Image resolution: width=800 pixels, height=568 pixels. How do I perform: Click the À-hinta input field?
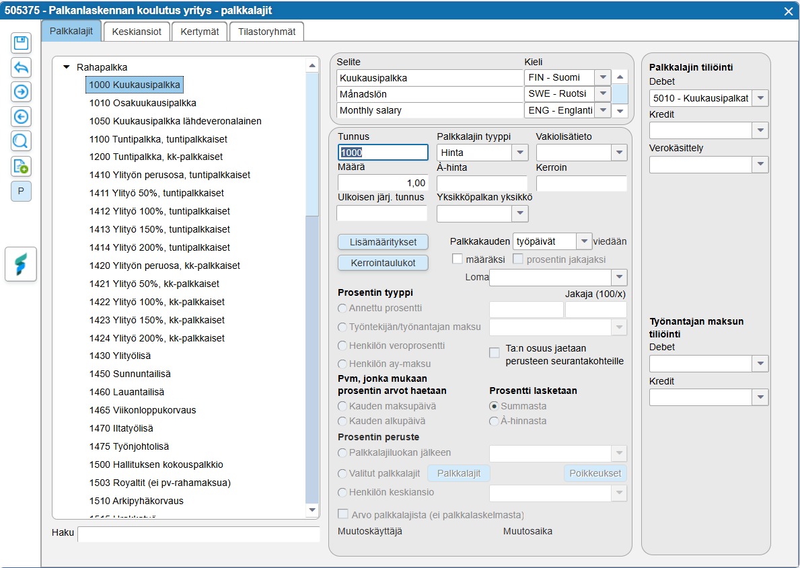[482, 183]
